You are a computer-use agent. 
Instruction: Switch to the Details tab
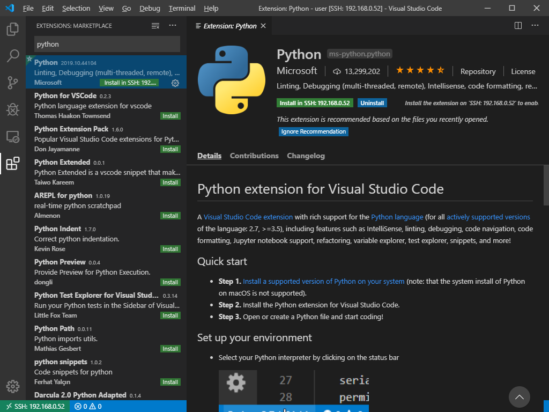click(x=210, y=156)
